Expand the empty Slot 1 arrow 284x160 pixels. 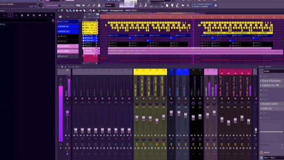point(261,76)
